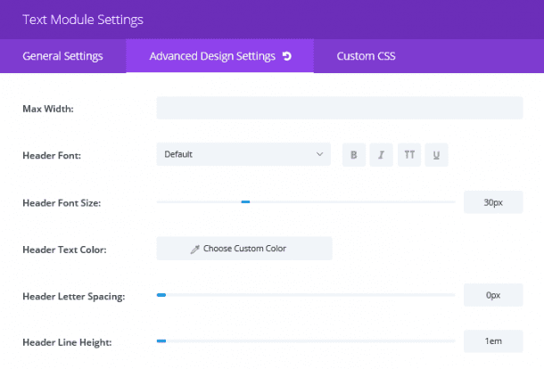Click into the Max Width input field

pos(340,108)
